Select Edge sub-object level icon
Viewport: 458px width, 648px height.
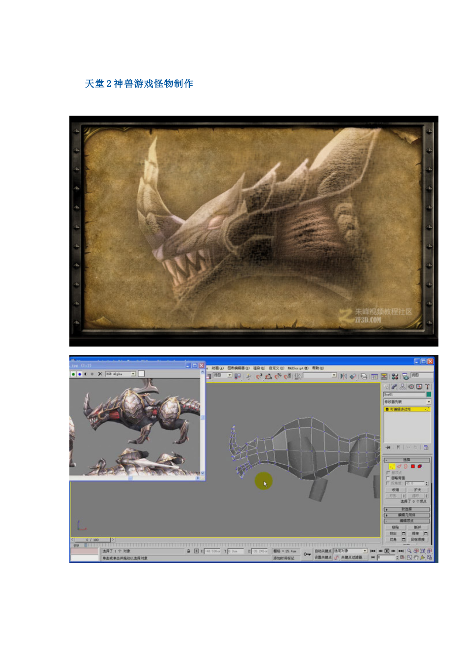pos(399,466)
